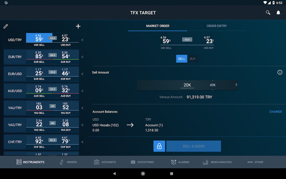The height and width of the screenshot is (179, 286).
Task: Open Sell Amount info icon
Action: point(280,72)
